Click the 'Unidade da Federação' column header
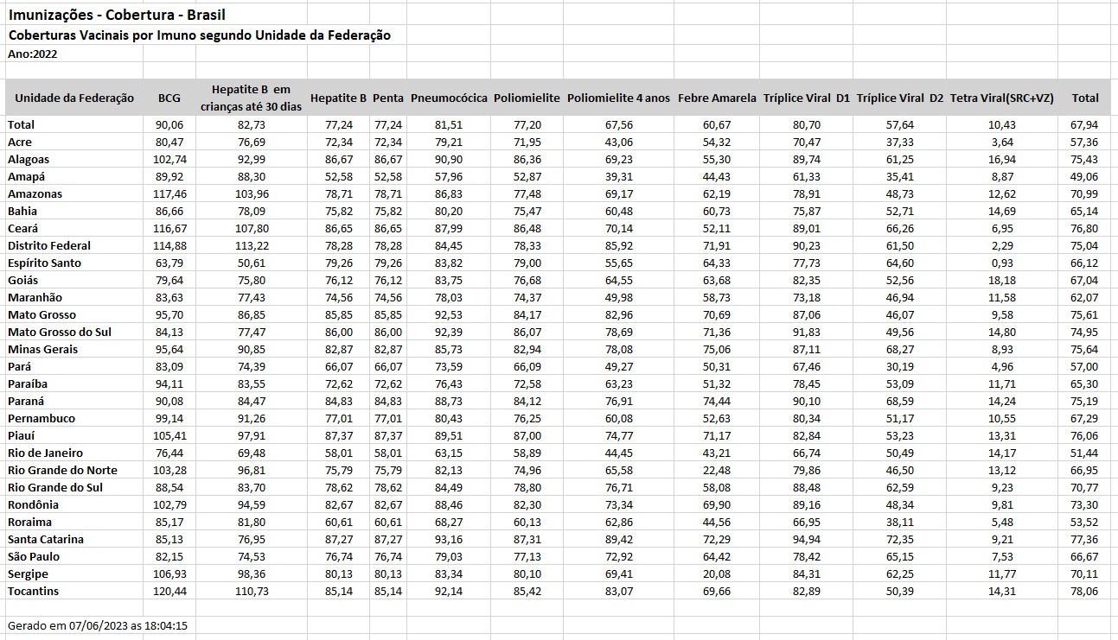1118x640 pixels. pos(74,98)
